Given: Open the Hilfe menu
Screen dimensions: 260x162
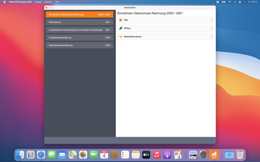Looking at the screenshot, I should 57,2.
